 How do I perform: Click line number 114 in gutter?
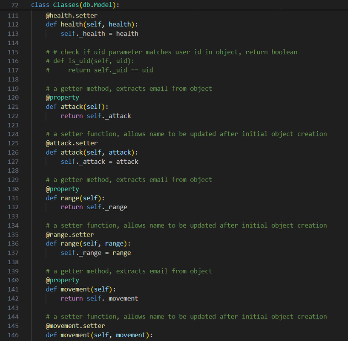click(13, 43)
